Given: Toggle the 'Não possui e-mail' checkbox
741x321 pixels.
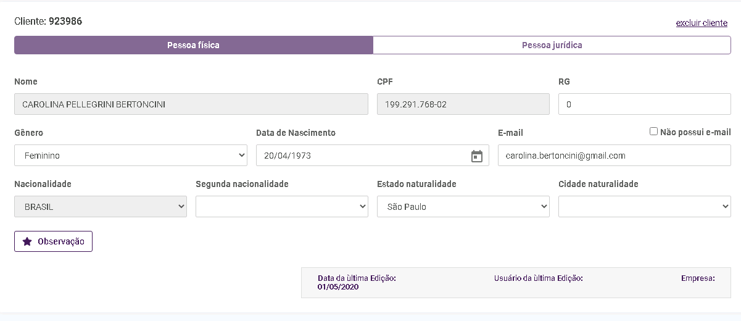Looking at the screenshot, I should coord(653,131).
